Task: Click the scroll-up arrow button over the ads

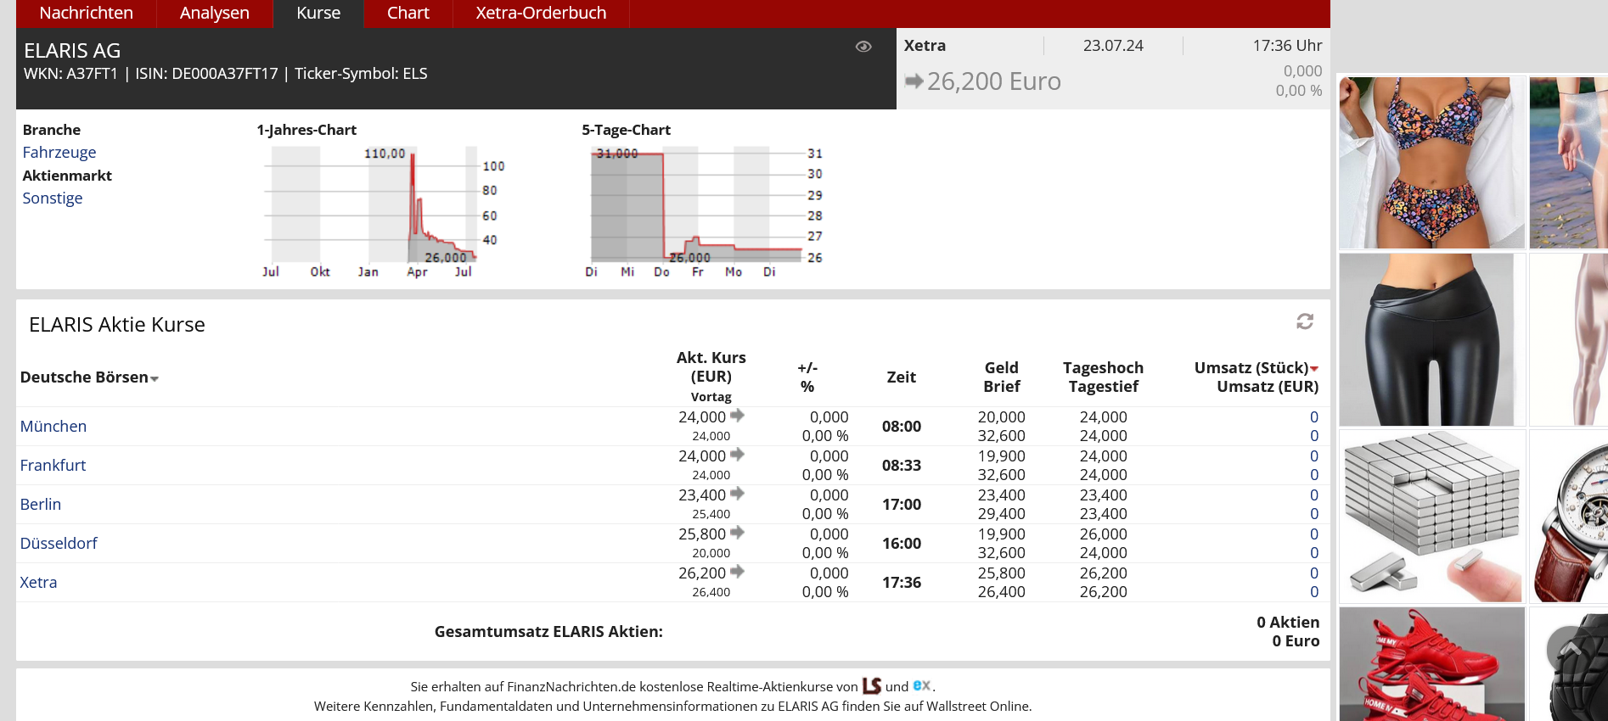Action: pos(1569,649)
